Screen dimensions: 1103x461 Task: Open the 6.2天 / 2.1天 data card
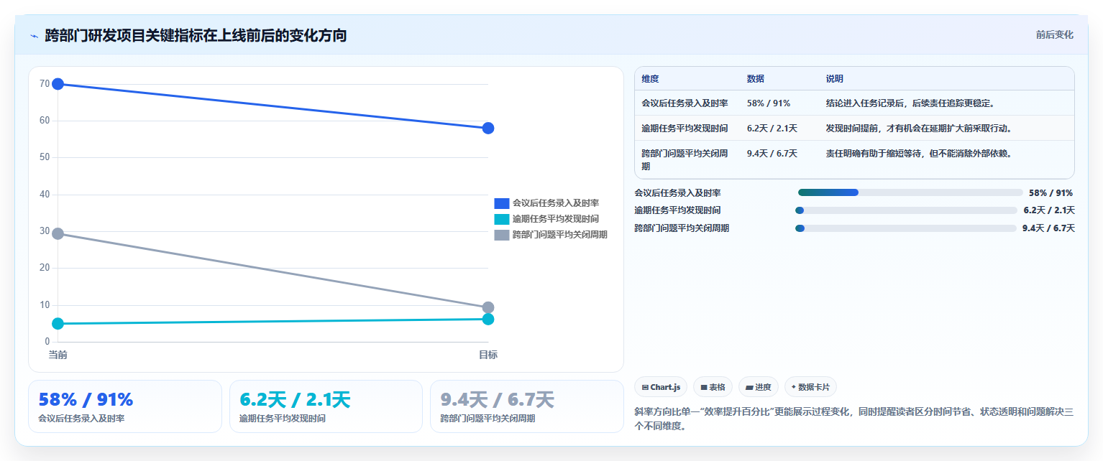pos(326,406)
